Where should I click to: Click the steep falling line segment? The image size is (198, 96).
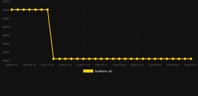point(51,34)
